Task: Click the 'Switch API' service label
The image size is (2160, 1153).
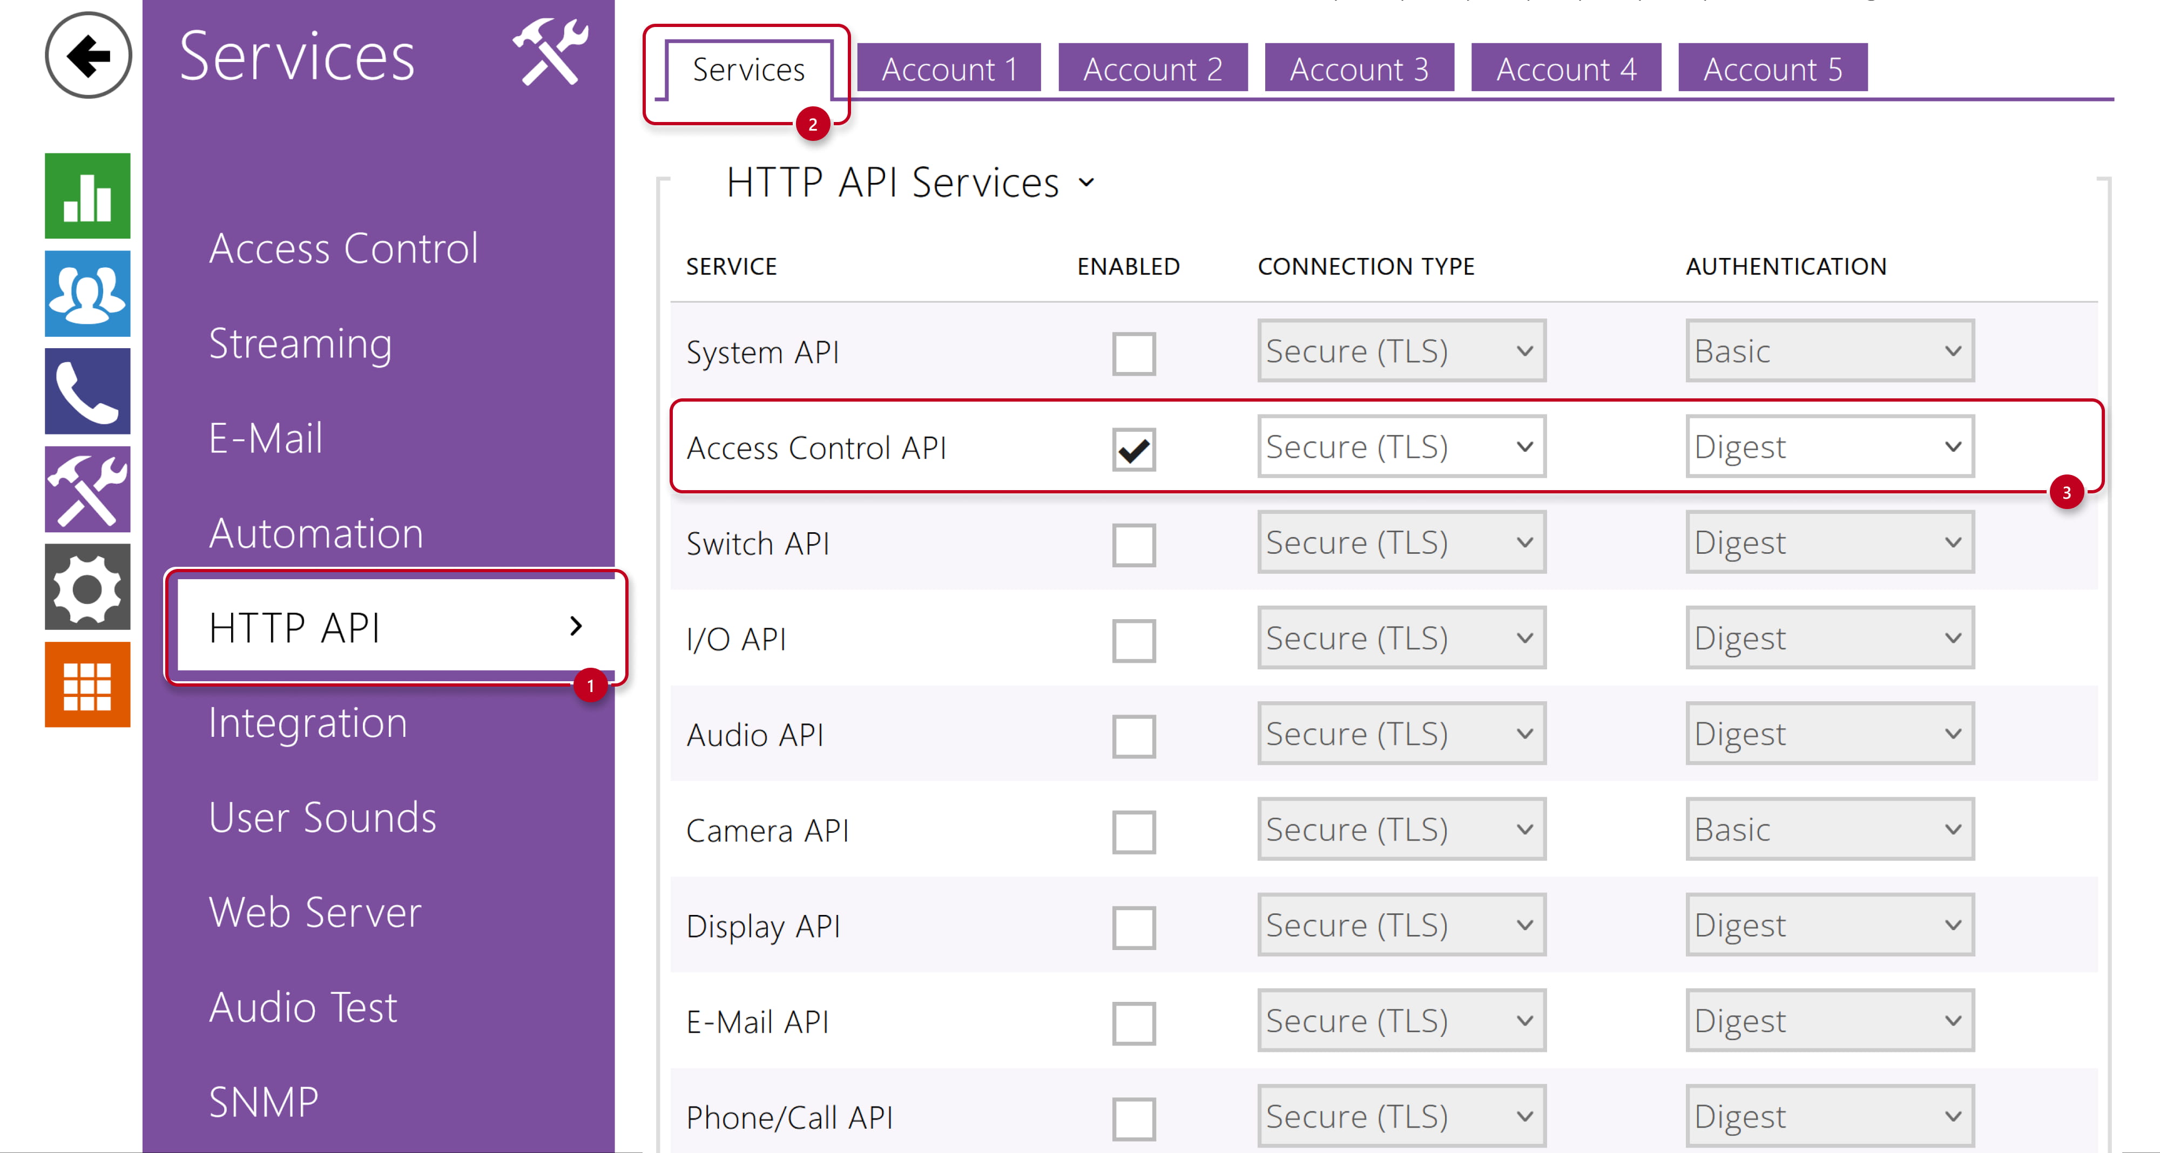Action: pos(758,544)
